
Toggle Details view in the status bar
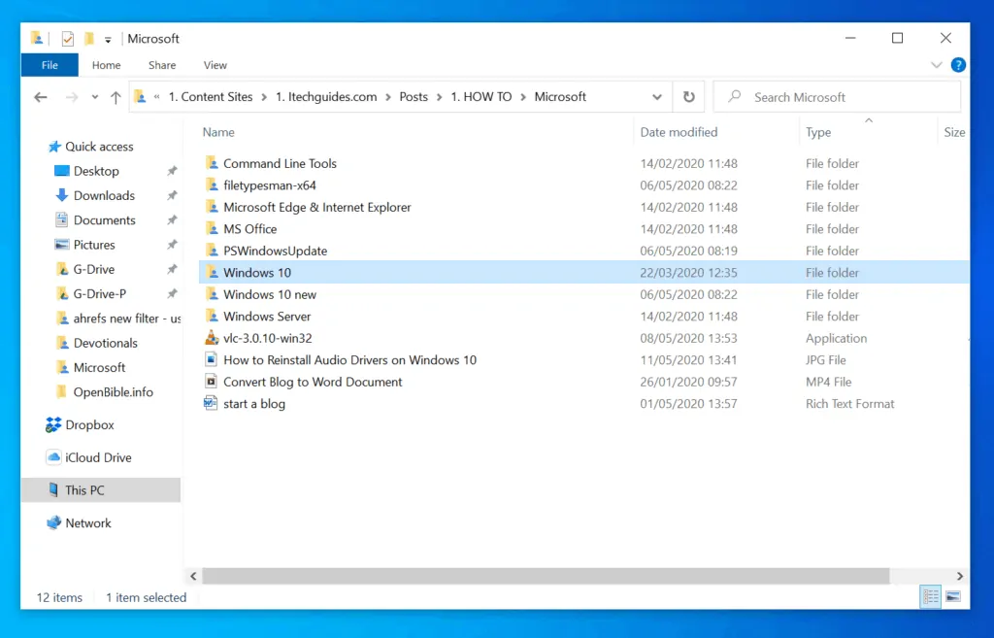coord(930,596)
